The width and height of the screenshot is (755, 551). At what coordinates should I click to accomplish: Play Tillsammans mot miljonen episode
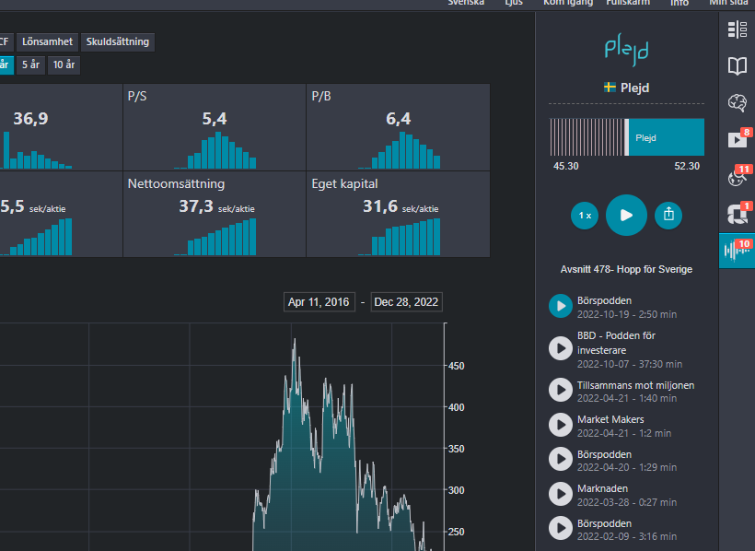pyautogui.click(x=561, y=390)
